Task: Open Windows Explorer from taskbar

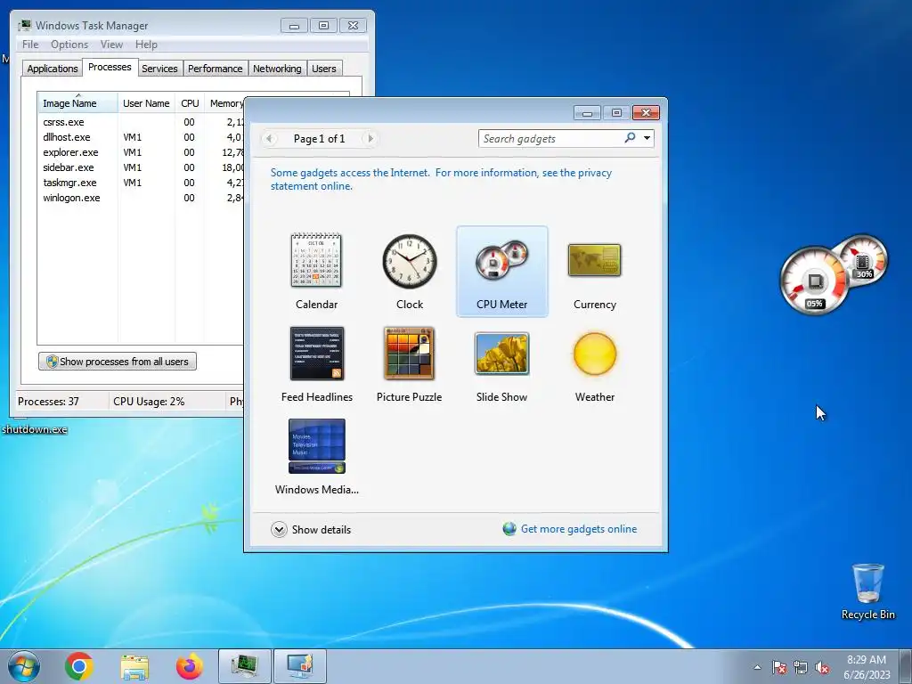Action: pos(134,666)
